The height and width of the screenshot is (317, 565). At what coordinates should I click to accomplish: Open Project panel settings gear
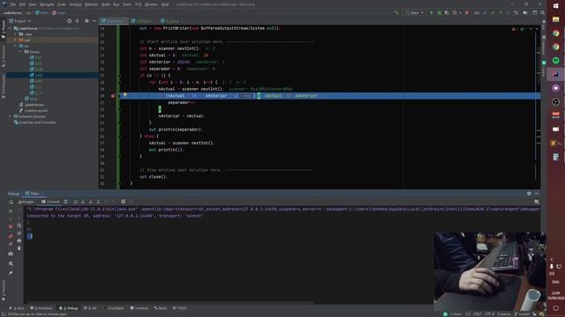coord(87,21)
